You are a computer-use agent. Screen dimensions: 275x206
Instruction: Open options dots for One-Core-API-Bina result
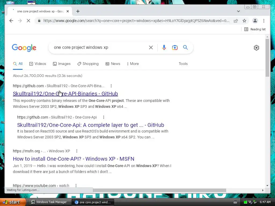tap(111, 86)
